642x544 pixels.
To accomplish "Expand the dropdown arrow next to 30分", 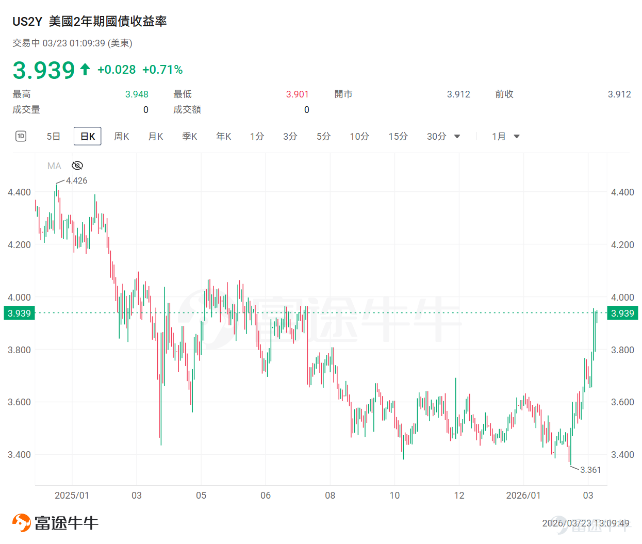I will point(457,137).
